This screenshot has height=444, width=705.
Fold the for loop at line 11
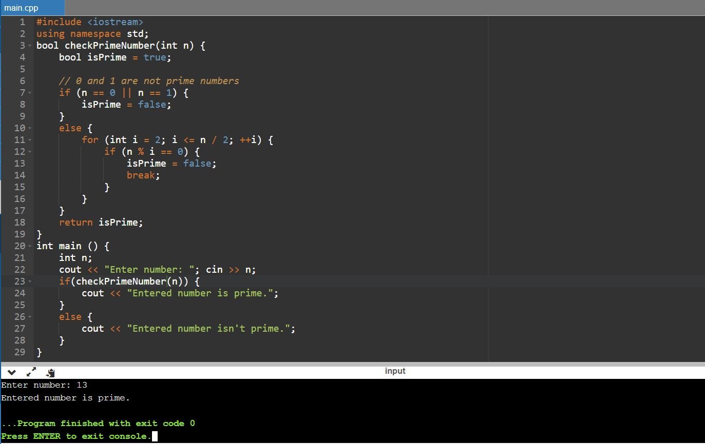(x=30, y=140)
